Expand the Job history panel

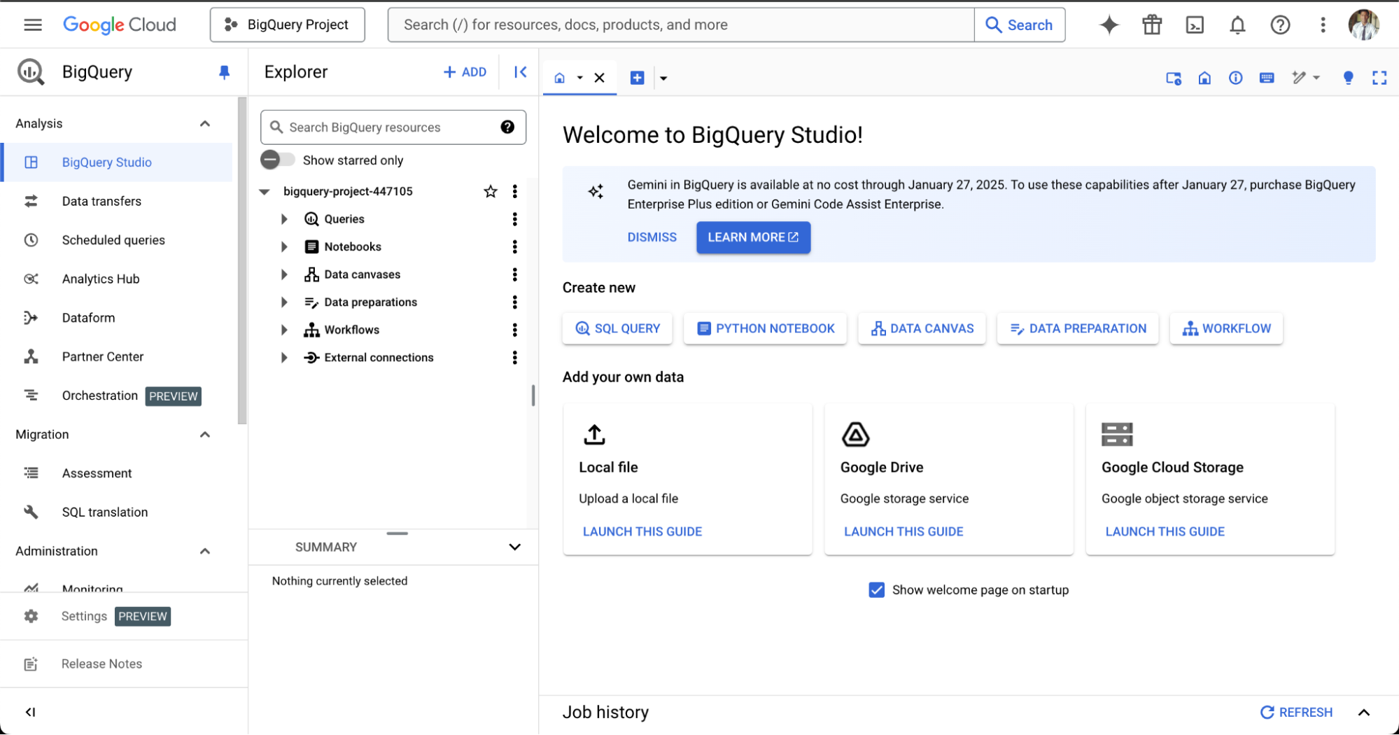tap(1363, 713)
